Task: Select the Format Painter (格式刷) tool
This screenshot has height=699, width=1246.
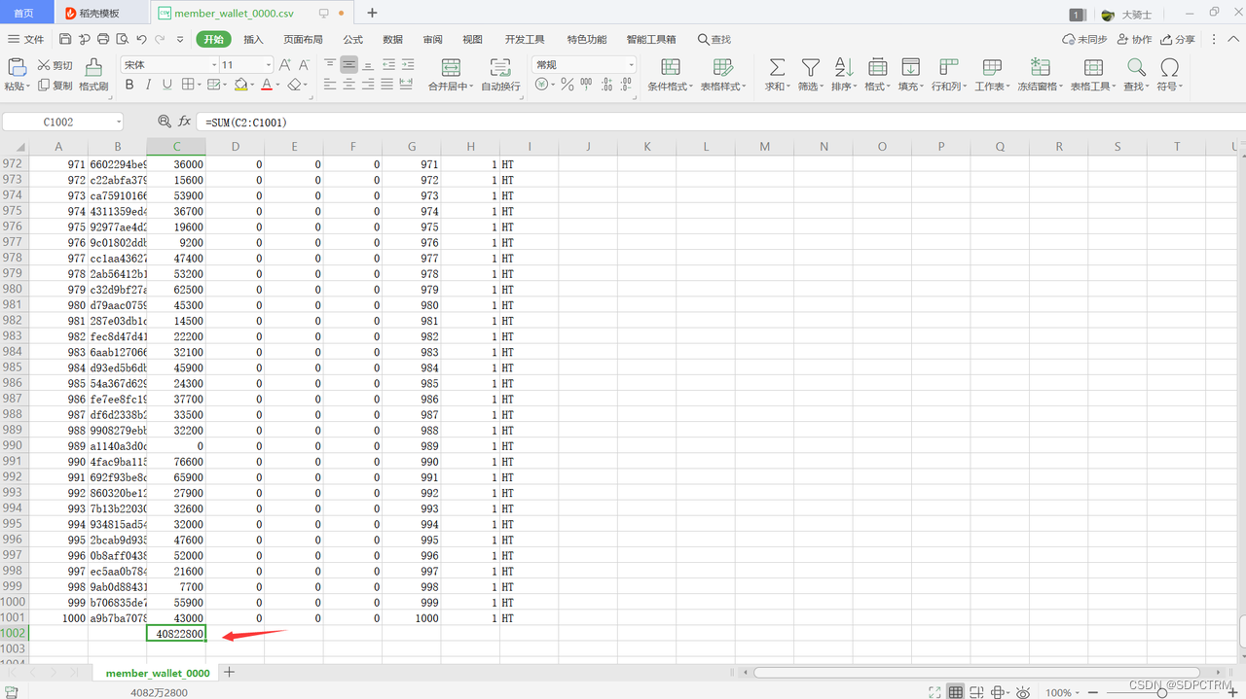Action: (x=93, y=75)
